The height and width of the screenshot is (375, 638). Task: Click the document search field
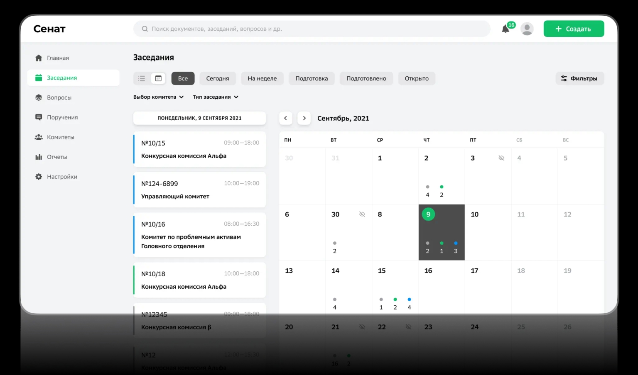point(312,29)
